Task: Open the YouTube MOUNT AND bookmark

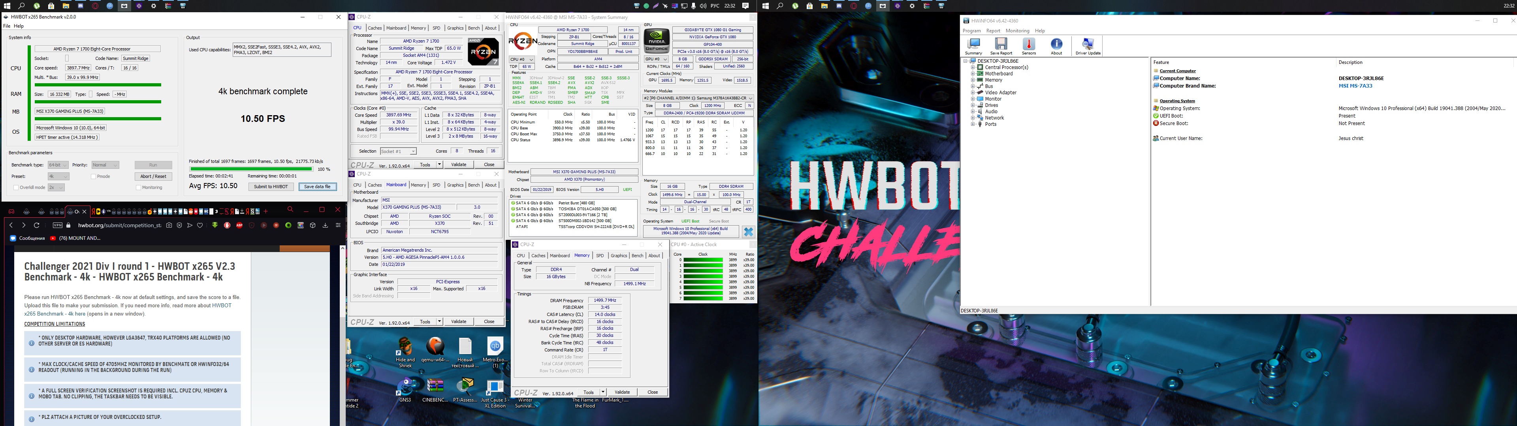Action: 75,238
